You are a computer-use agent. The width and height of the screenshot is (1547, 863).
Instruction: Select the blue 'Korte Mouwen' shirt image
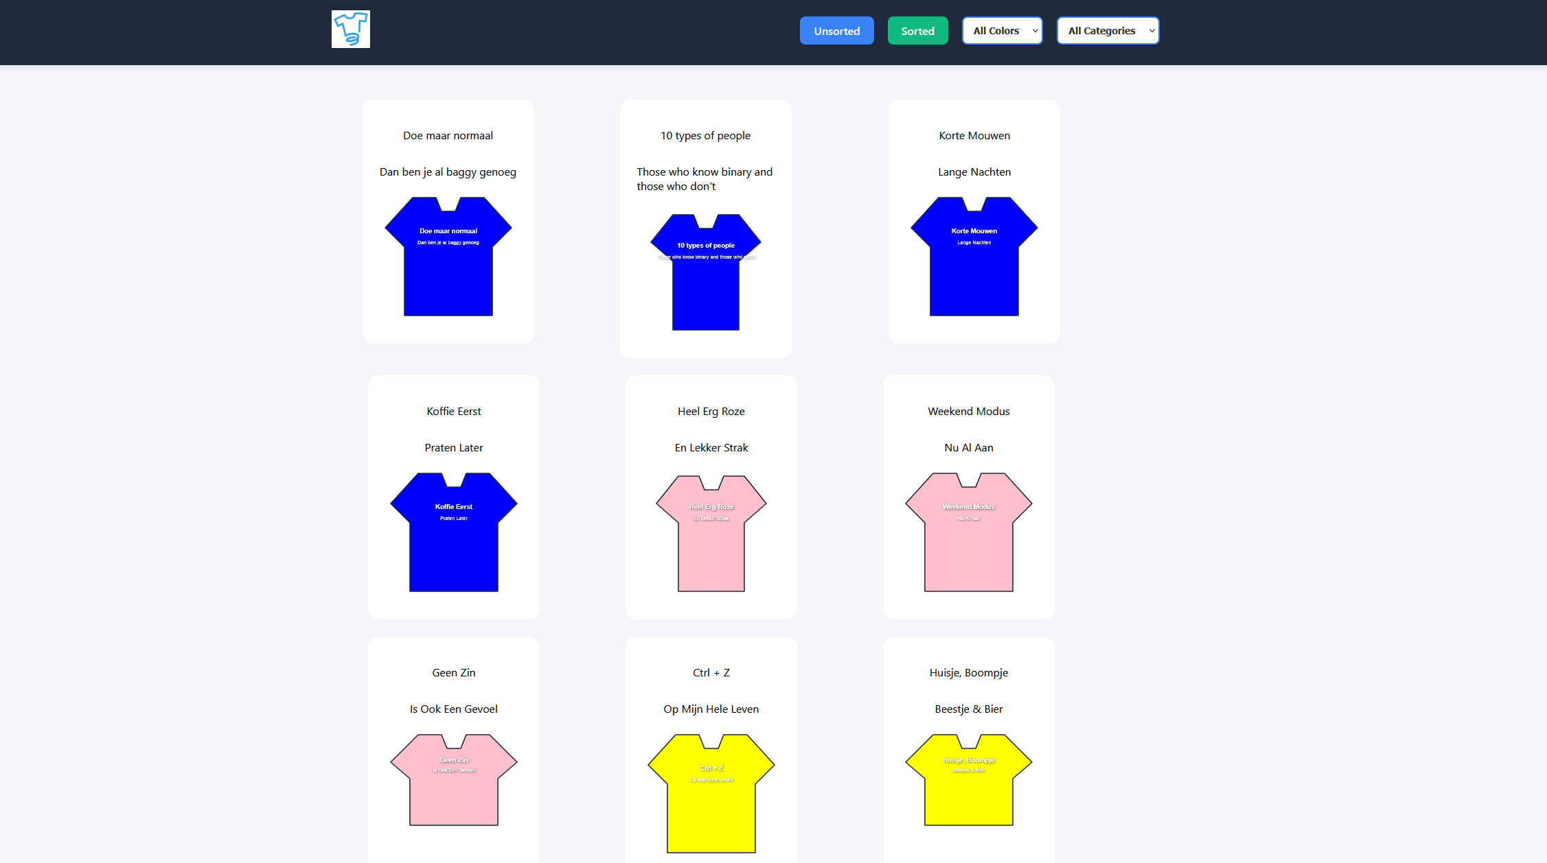coord(974,257)
